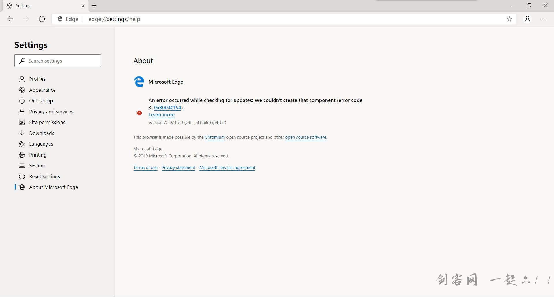Screen dimensions: 554x297
Task: Open a new tab with plus button
Action: coord(94,5)
